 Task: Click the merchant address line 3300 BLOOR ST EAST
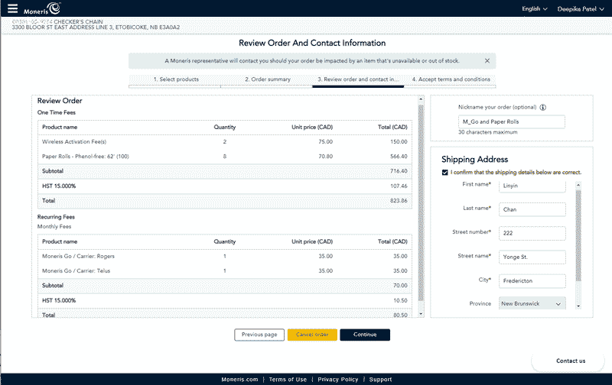point(96,27)
